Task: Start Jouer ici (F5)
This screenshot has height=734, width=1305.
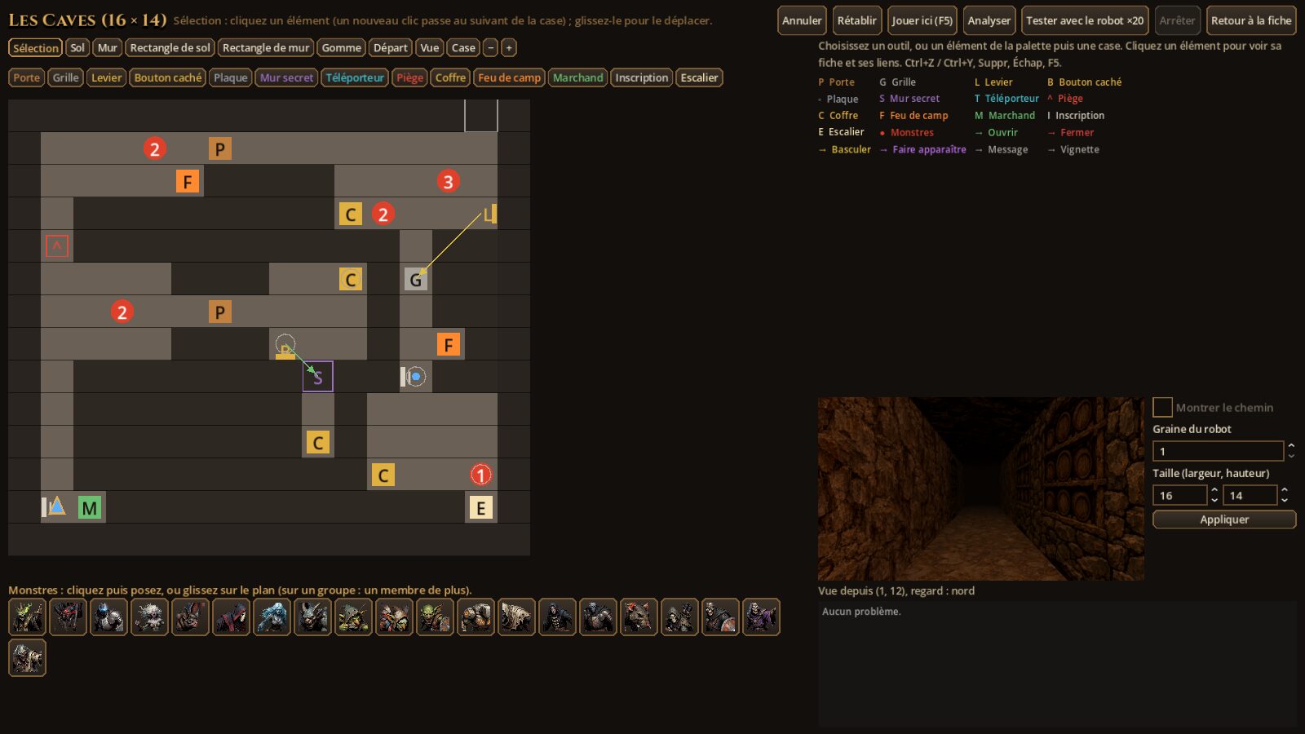Action: (922, 20)
